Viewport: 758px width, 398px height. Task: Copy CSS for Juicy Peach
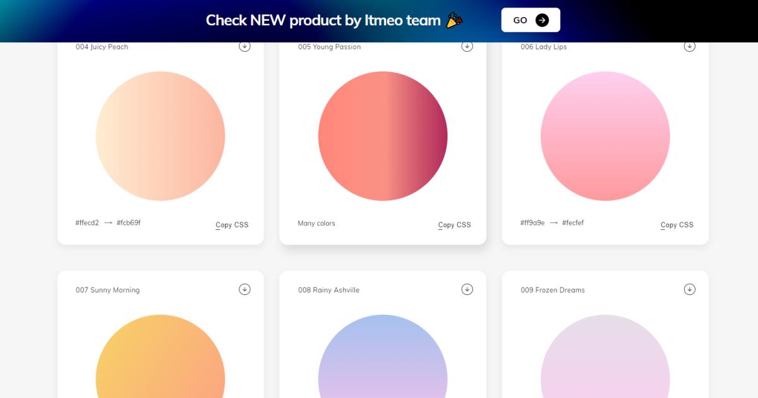point(232,225)
